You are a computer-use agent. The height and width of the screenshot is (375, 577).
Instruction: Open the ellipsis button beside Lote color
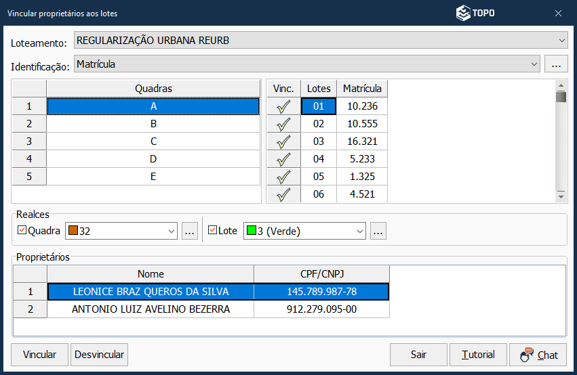[x=378, y=231]
